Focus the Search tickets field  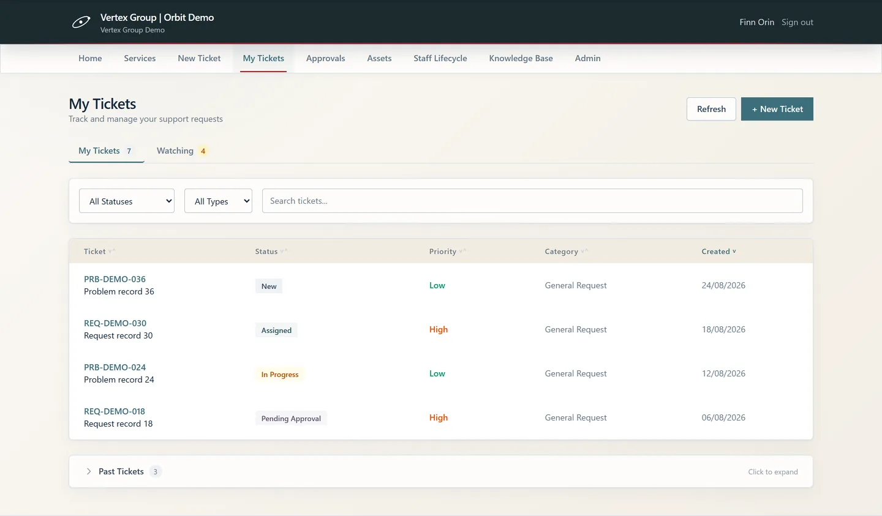(532, 201)
